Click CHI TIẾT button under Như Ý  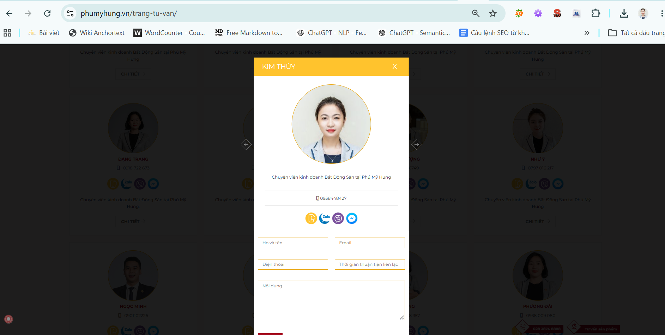coord(538,222)
